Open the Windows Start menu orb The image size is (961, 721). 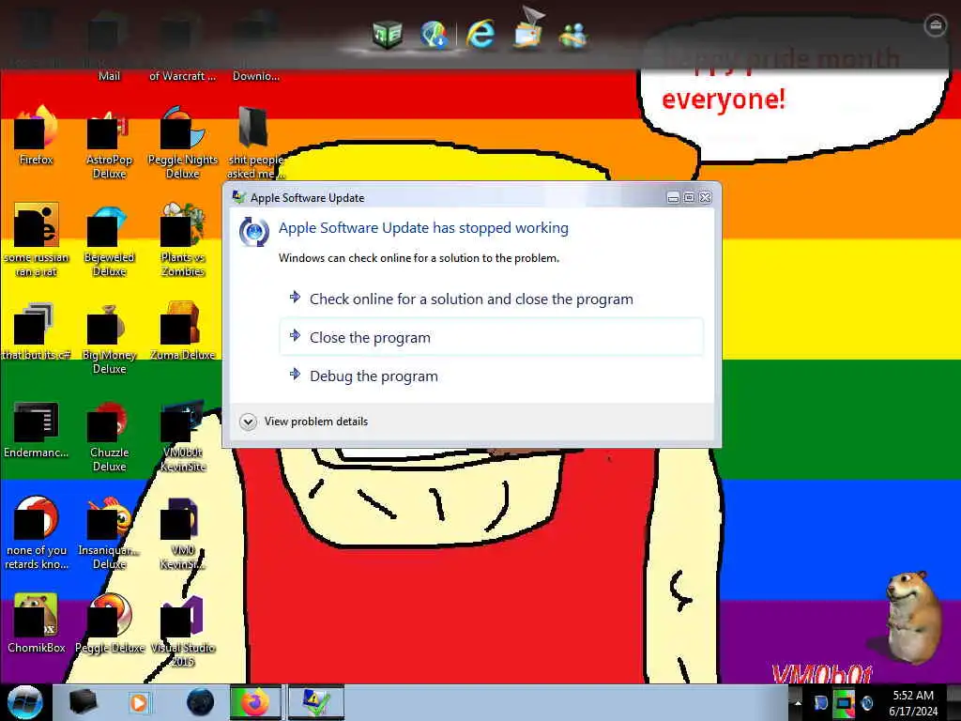point(25,702)
